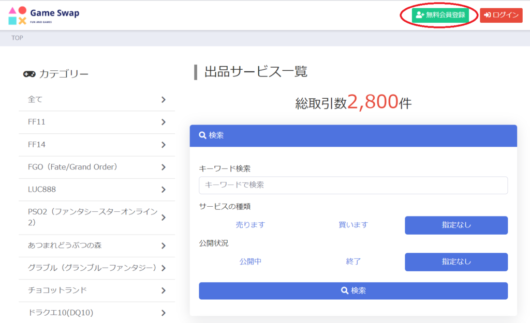This screenshot has height=323, width=530.
Task: Open the PSO2 (ファンタシースターオンライン2) category
Action: click(x=97, y=218)
